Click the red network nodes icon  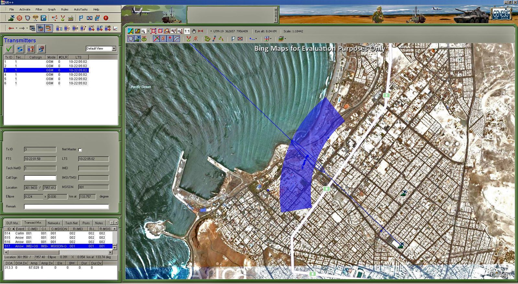click(54, 18)
